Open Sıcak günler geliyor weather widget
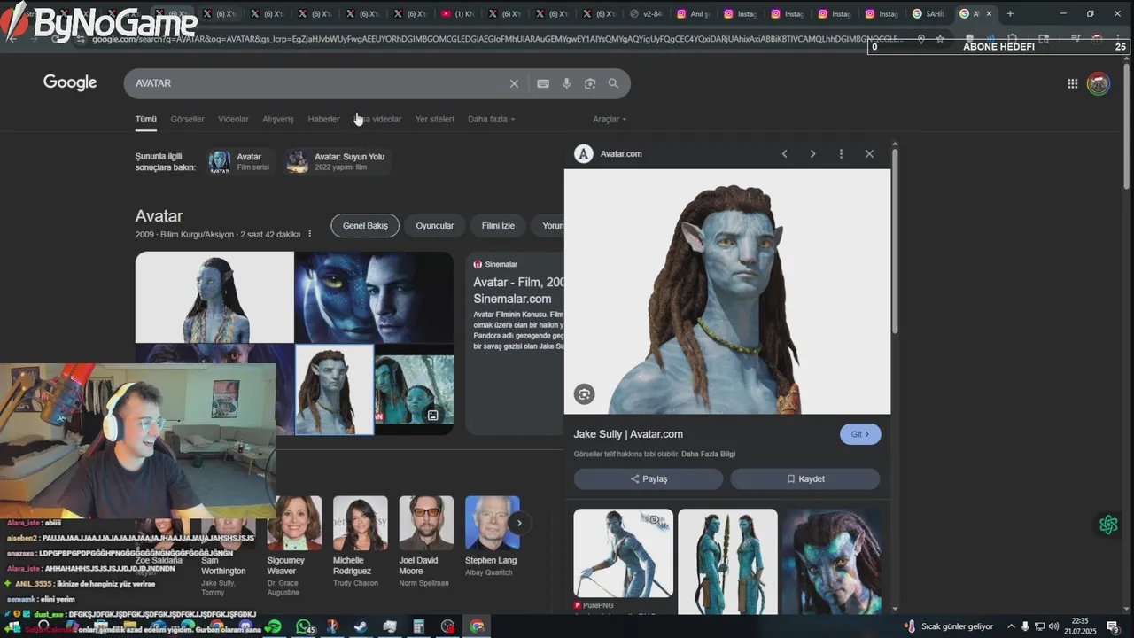 [x=947, y=626]
